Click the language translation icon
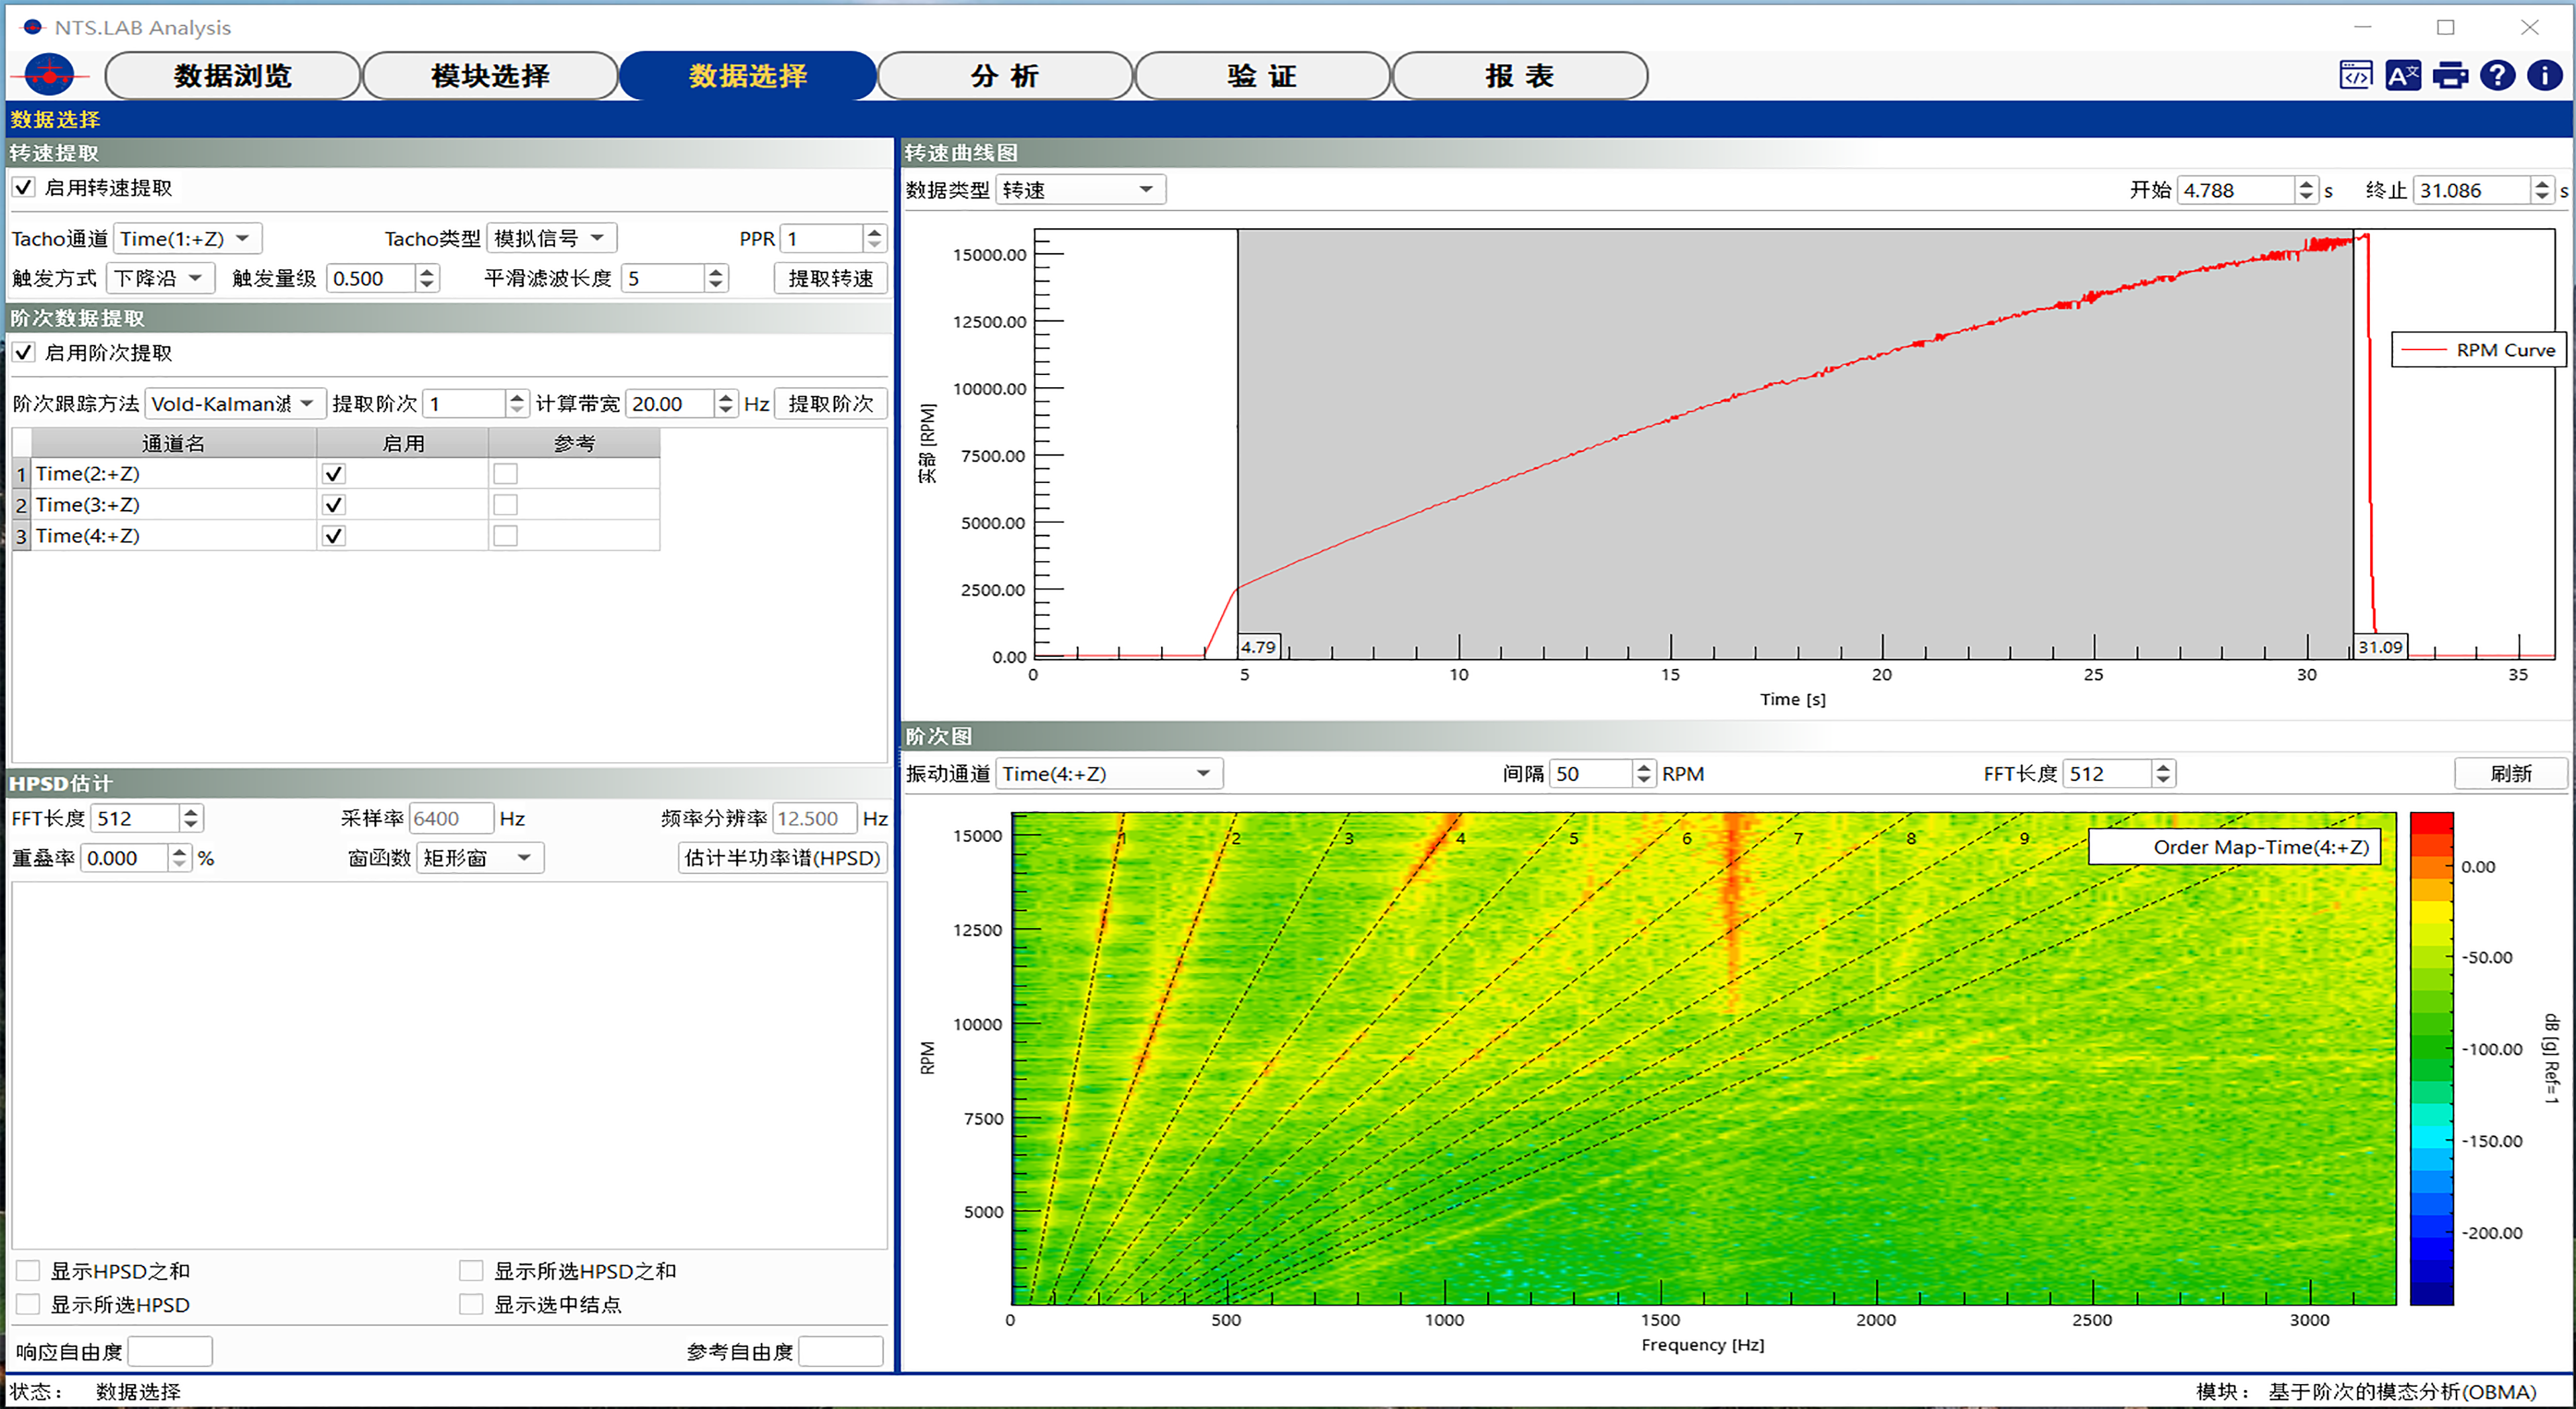 (2402, 75)
